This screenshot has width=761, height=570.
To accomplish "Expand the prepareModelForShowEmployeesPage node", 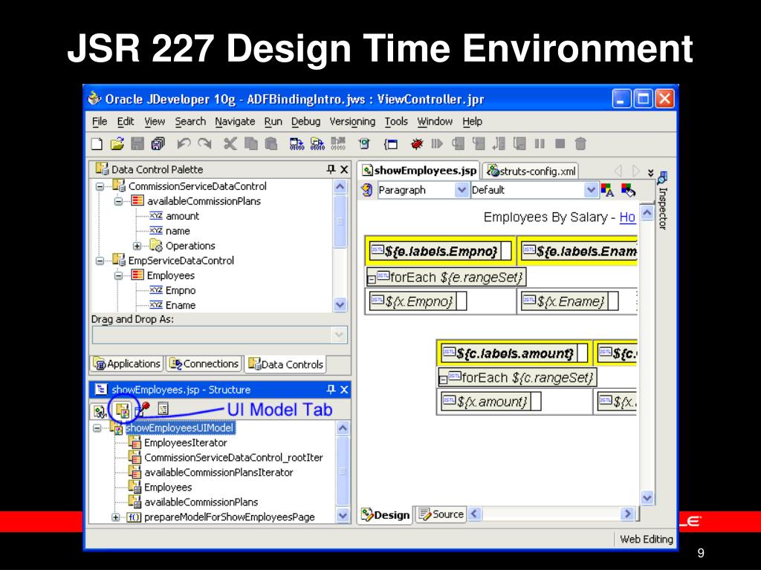I will (x=115, y=517).
